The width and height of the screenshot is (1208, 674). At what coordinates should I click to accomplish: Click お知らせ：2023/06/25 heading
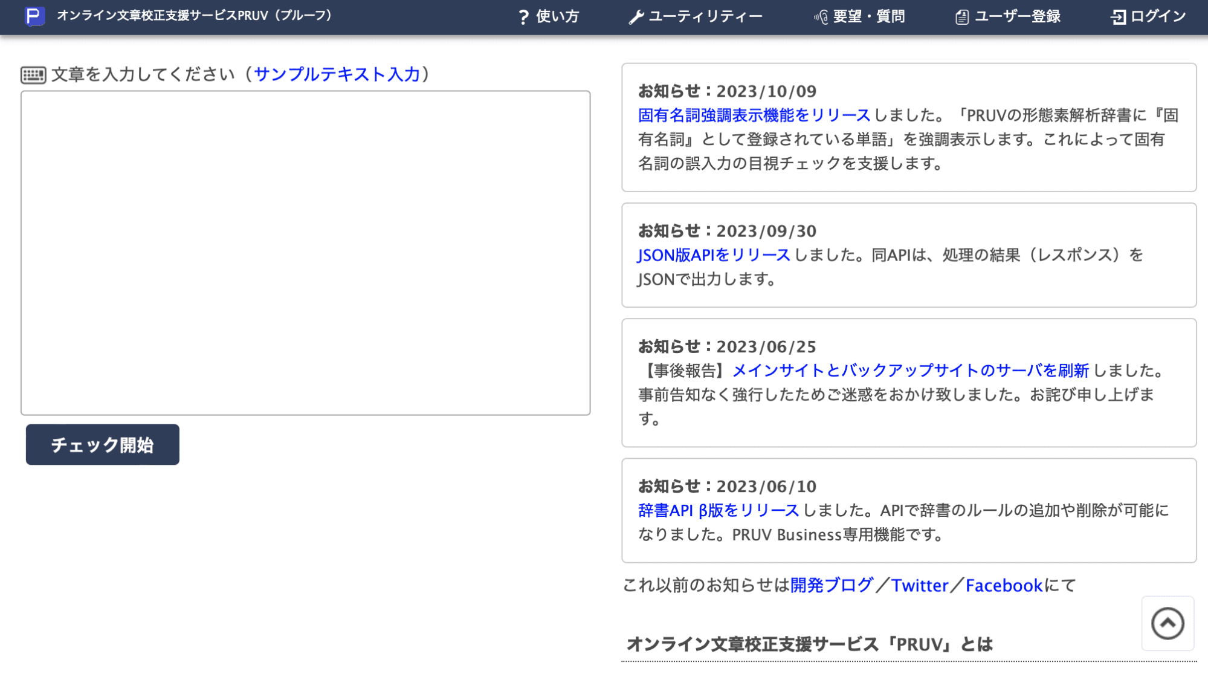pyautogui.click(x=728, y=346)
